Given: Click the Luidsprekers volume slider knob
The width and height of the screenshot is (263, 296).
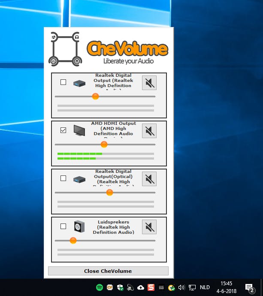Looking at the screenshot, I should point(73,241).
